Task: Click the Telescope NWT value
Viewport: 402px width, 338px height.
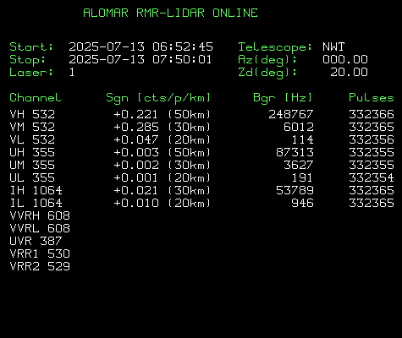Action: tap(333, 46)
